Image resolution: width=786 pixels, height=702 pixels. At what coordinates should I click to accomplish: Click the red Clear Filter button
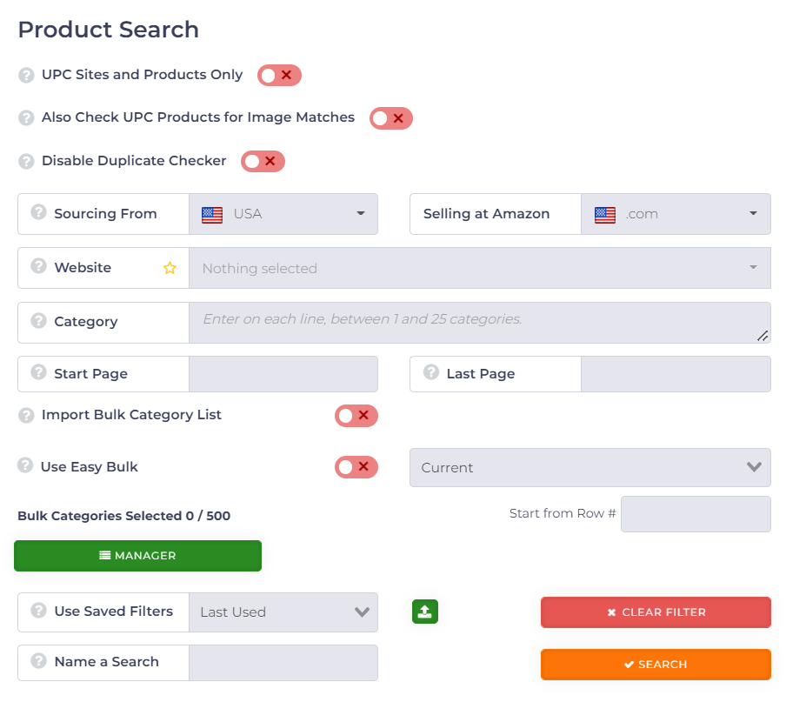656,612
